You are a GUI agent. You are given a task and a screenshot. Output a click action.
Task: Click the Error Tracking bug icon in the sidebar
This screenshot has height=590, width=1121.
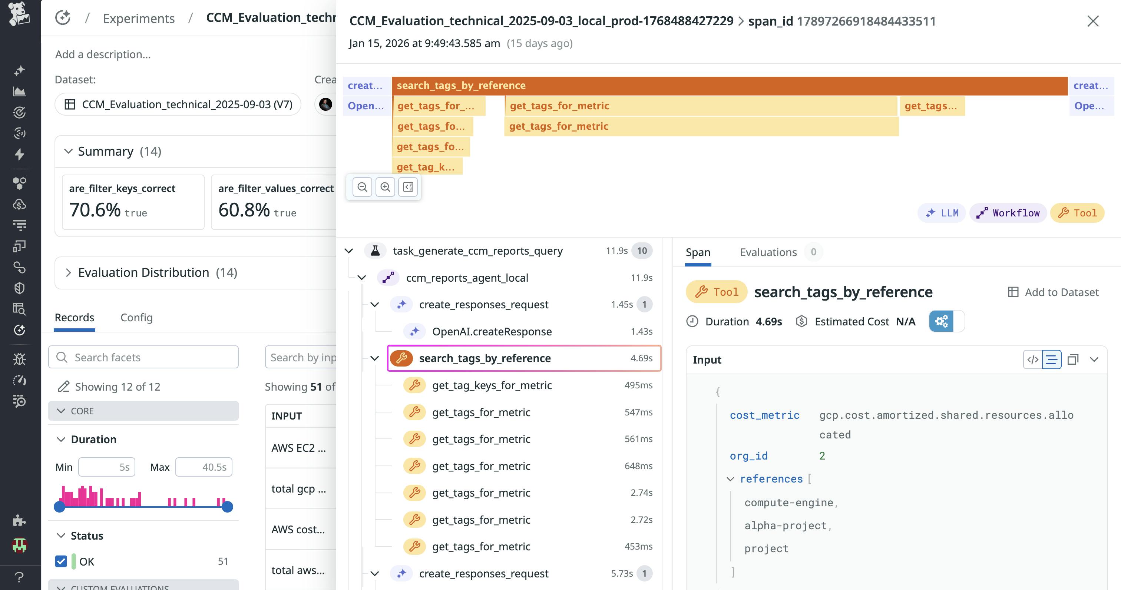[19, 359]
